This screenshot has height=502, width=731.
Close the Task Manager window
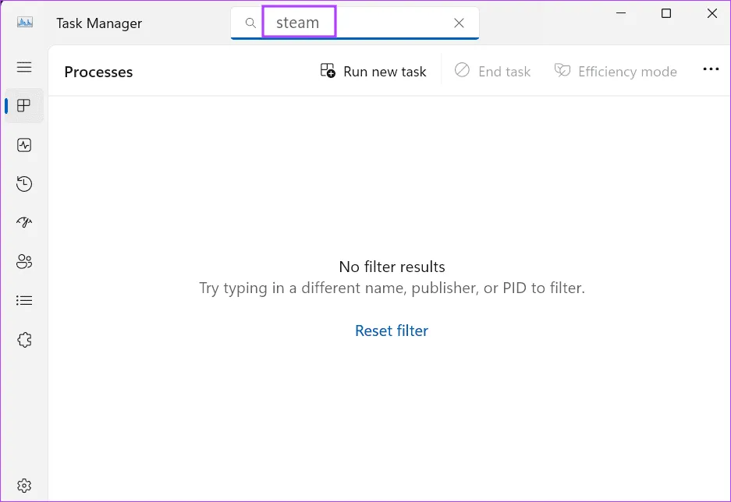[711, 13]
